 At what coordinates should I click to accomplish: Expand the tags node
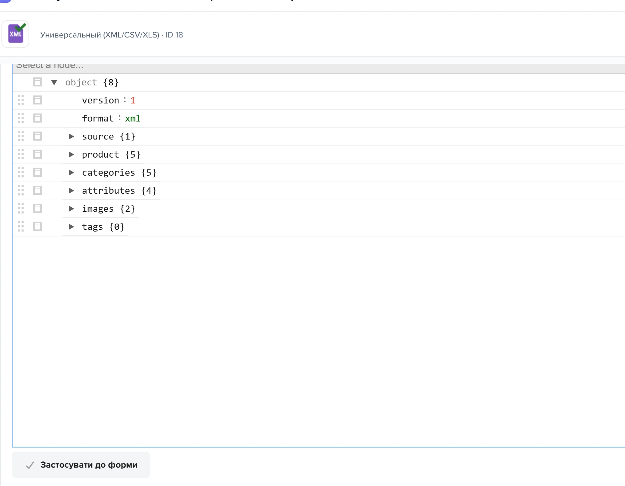pyautogui.click(x=71, y=227)
